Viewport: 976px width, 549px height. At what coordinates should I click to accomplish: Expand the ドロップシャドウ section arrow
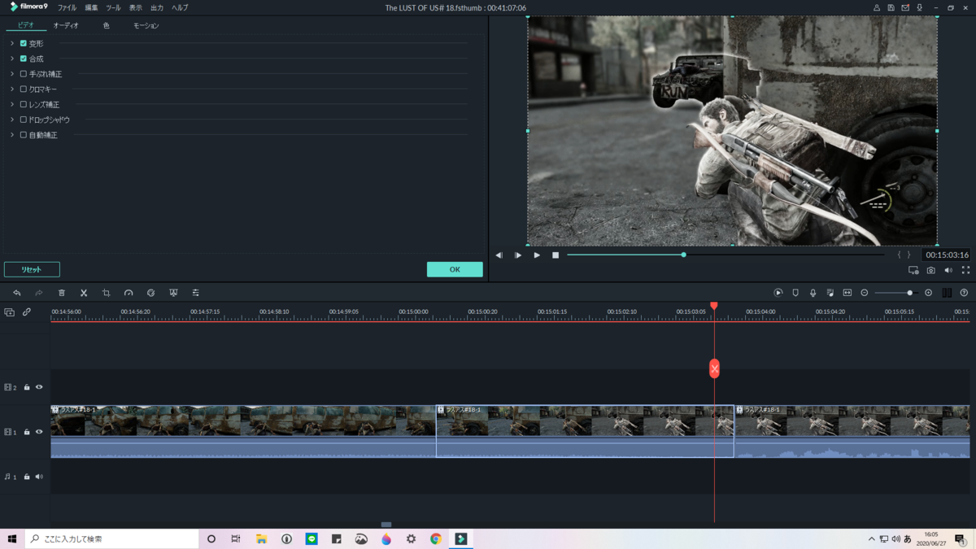[12, 120]
